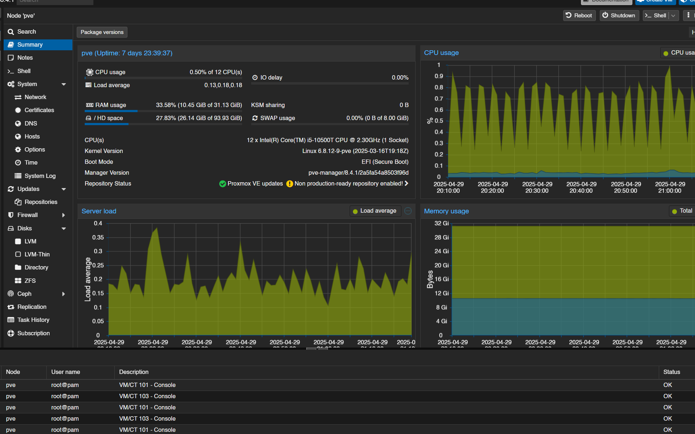Open the Shell dropdown arrow
695x434 pixels.
673,16
